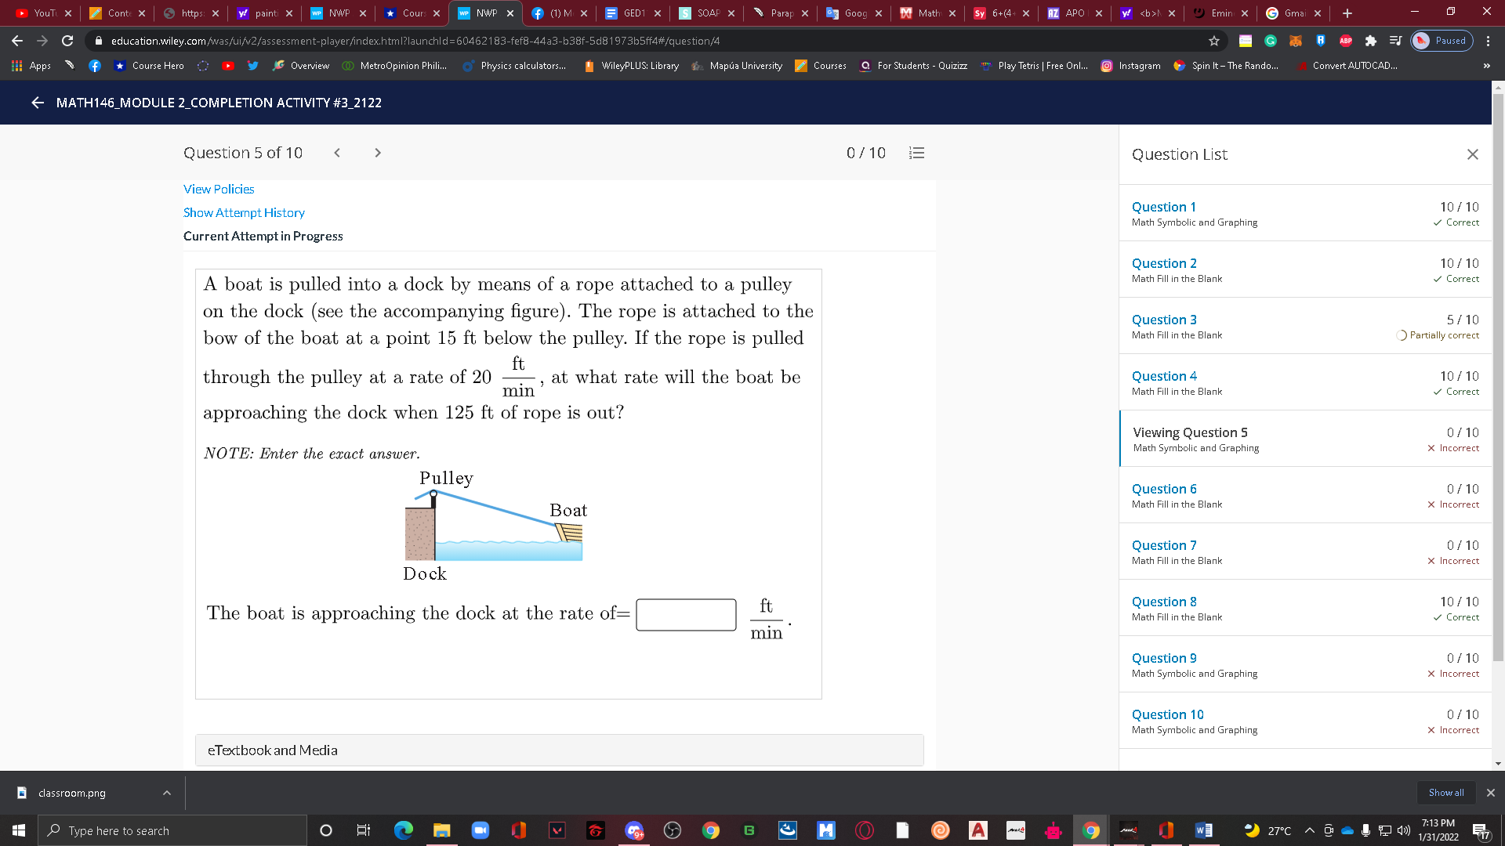Open the Chrome extensions puzzle icon
The width and height of the screenshot is (1505, 846).
click(x=1370, y=41)
